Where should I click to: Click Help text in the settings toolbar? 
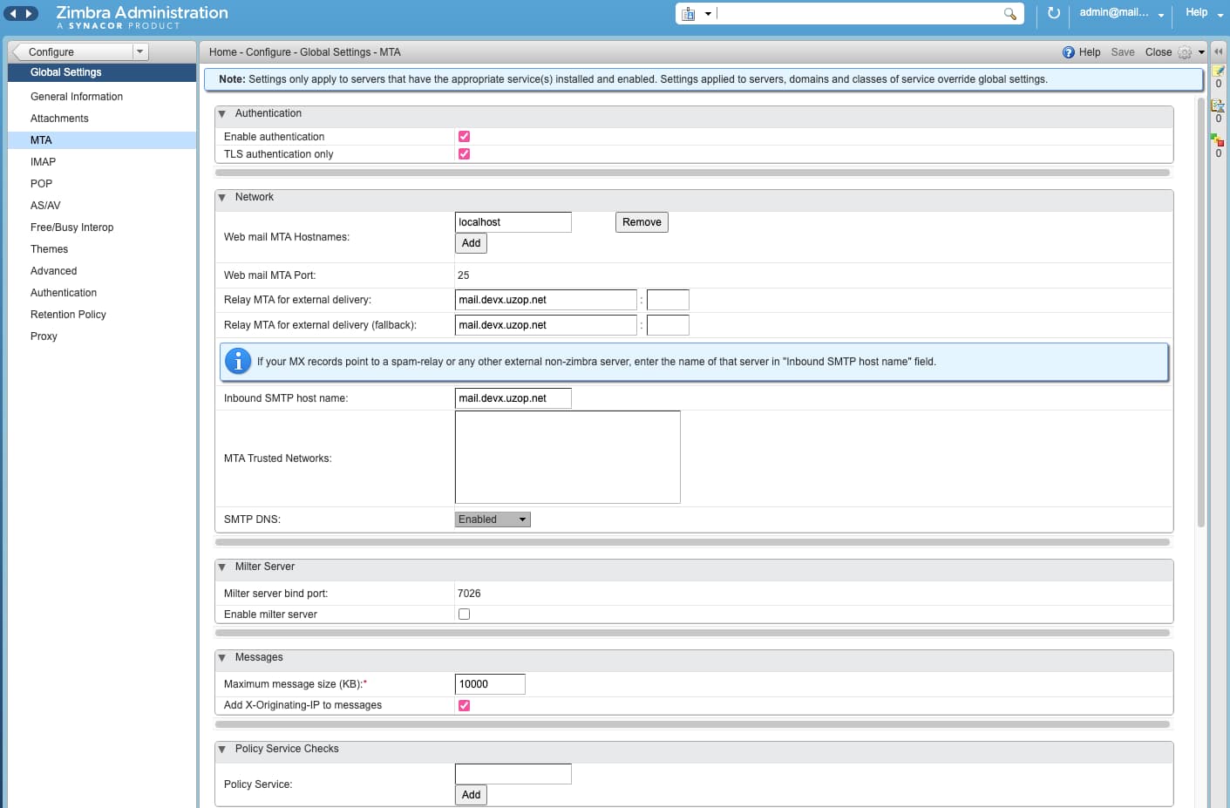[x=1090, y=52]
